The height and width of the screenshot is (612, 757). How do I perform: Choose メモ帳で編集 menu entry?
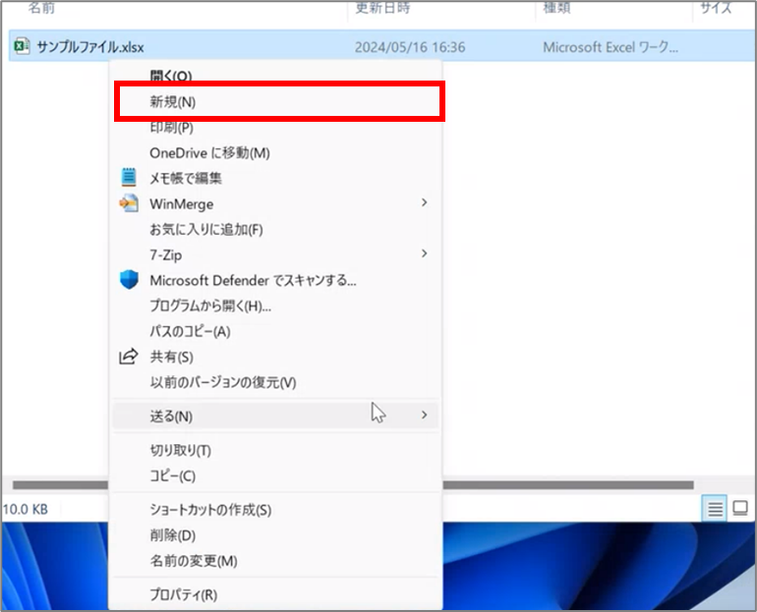(x=275, y=179)
